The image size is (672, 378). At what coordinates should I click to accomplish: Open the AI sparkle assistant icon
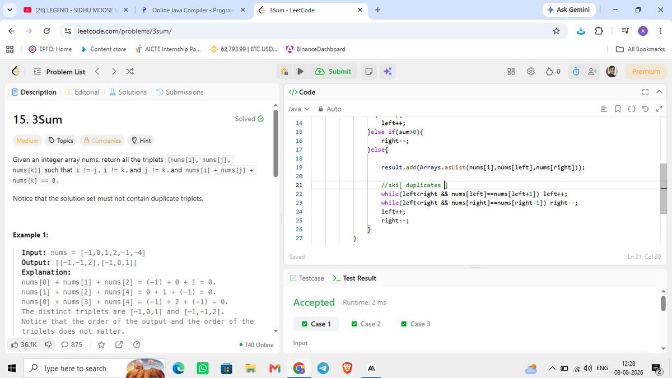click(387, 72)
